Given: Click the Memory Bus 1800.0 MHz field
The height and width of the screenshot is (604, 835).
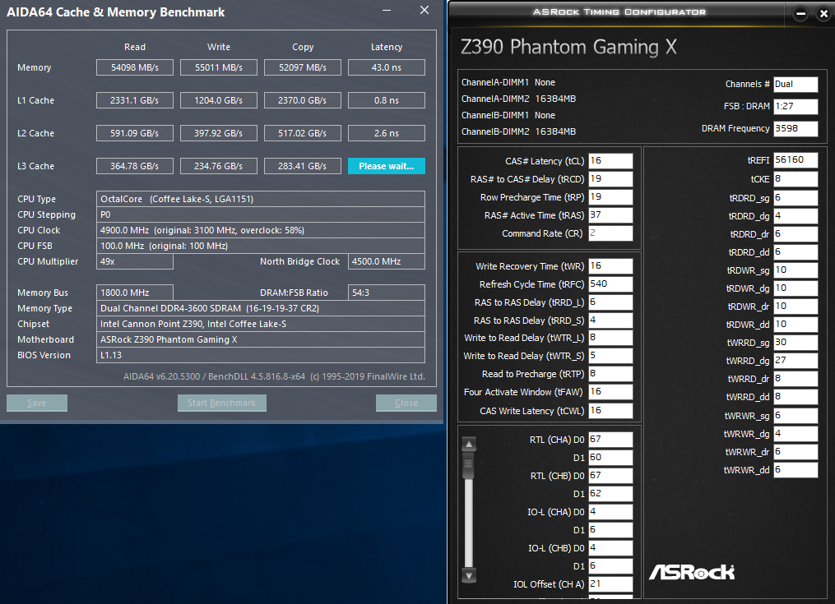Looking at the screenshot, I should (135, 293).
